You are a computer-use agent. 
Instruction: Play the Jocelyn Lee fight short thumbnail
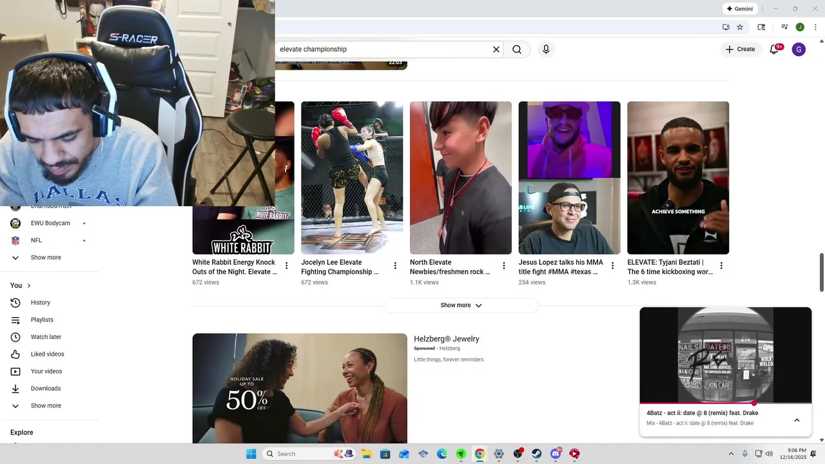352,178
